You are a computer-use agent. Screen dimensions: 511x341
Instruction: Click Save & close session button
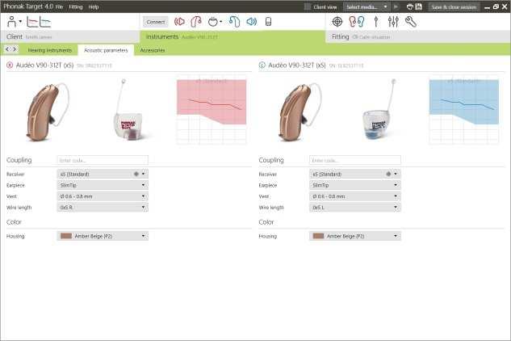coord(454,6)
